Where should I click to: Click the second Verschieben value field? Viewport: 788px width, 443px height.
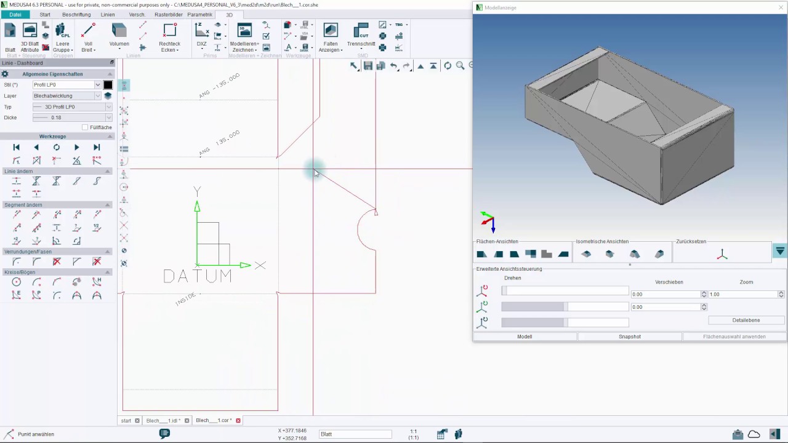tap(666, 307)
